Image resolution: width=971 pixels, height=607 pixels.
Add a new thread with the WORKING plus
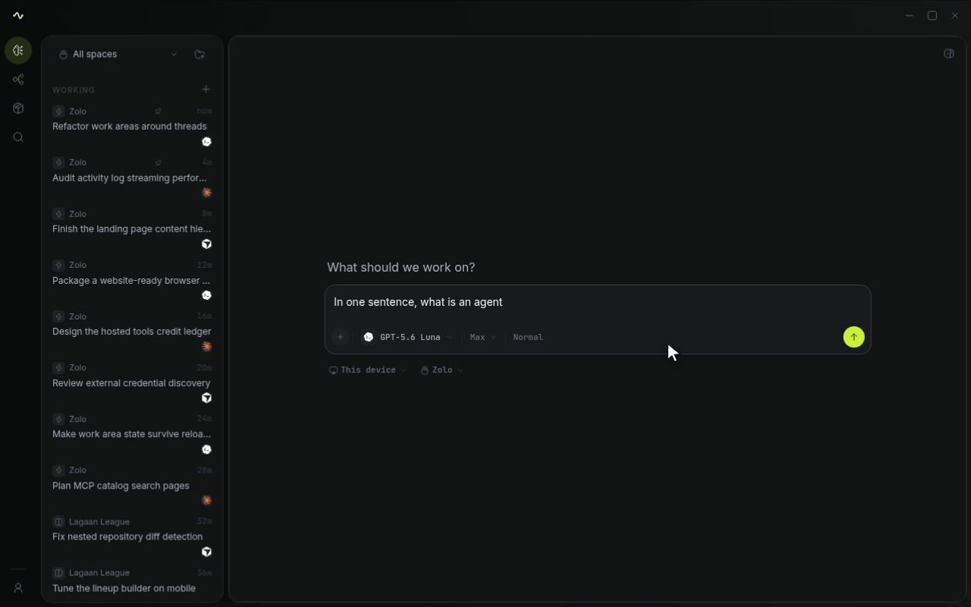(x=206, y=90)
